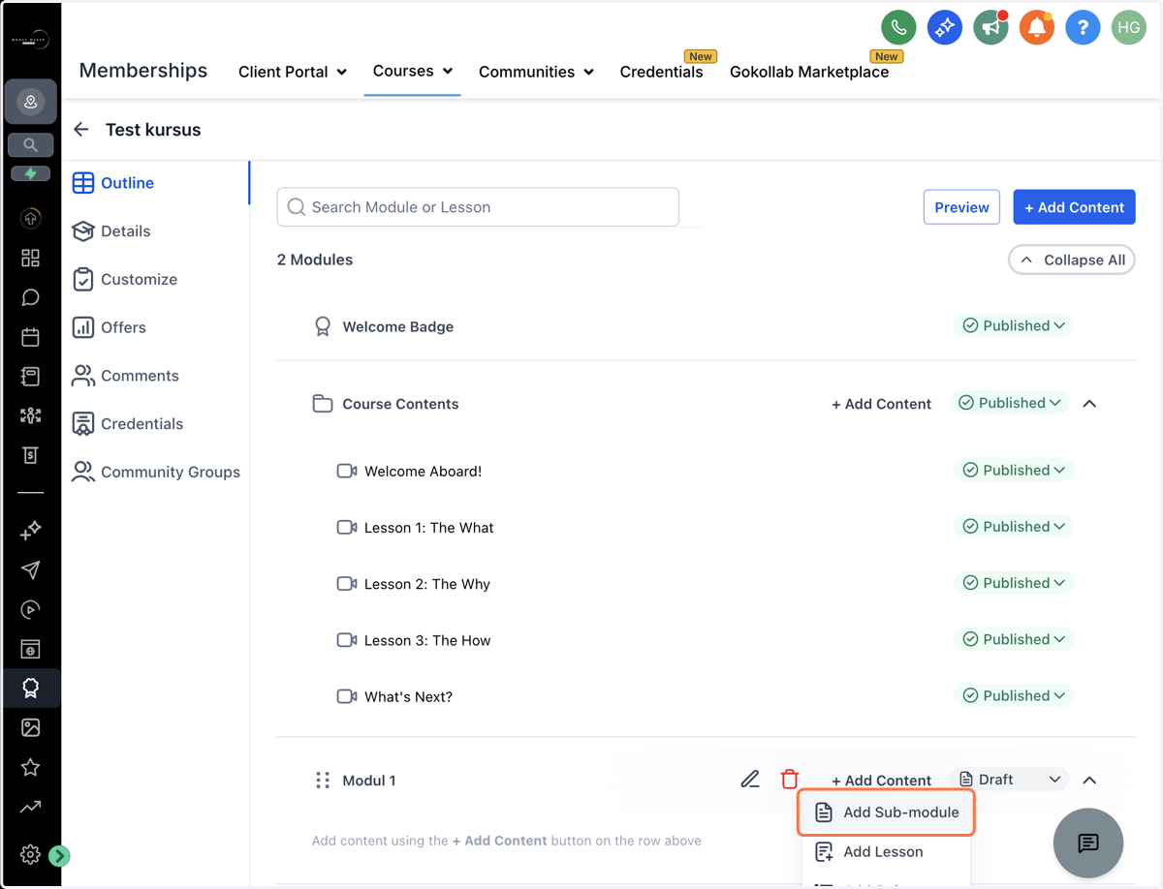Viewport: 1163px width, 889px height.
Task: Open the lightning quick actions icon
Action: click(x=30, y=174)
